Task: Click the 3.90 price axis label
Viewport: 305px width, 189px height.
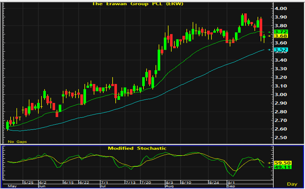Action: tap(281, 17)
